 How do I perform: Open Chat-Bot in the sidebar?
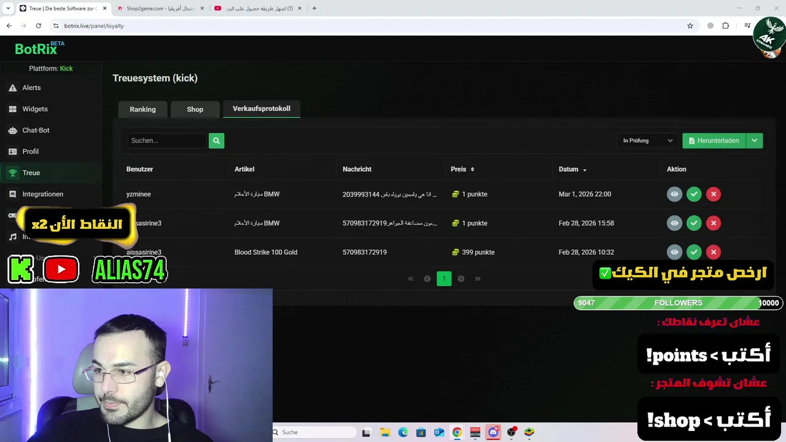click(x=36, y=130)
